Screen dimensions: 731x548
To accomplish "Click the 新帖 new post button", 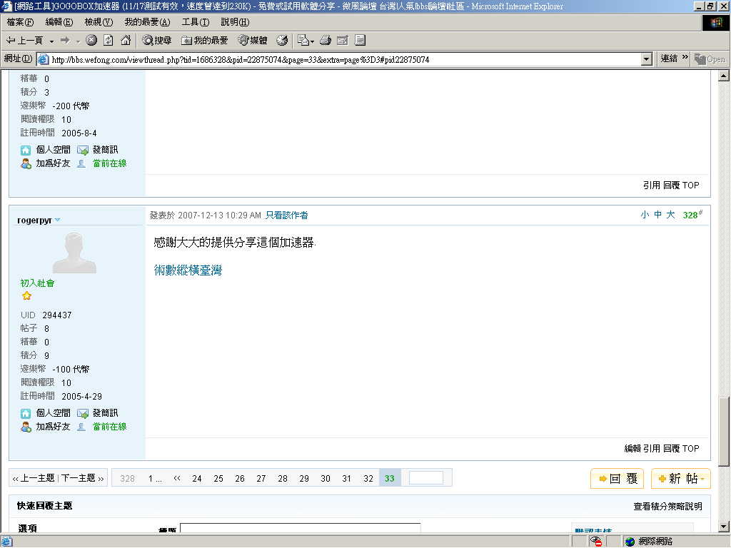I will click(x=680, y=479).
